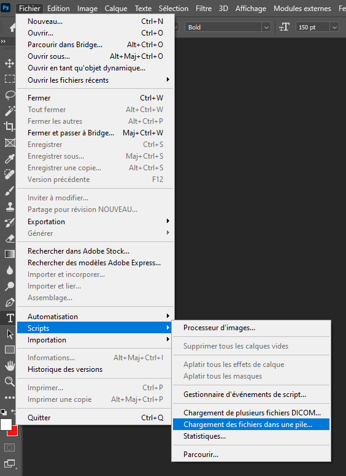
Task: Select the Hand tool
Action: point(9,366)
